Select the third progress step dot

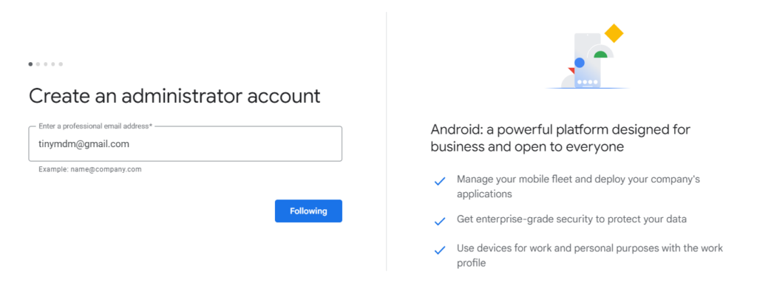click(45, 64)
